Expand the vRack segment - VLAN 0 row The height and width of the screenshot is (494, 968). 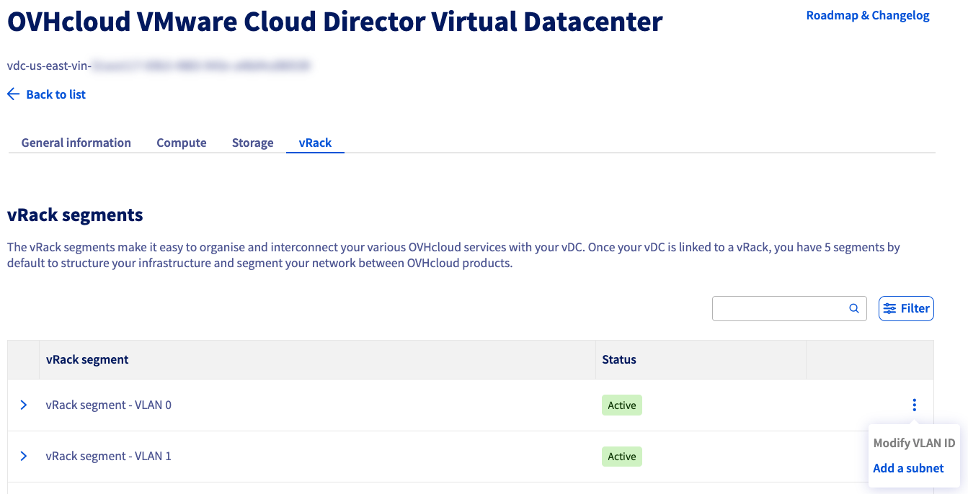point(24,405)
